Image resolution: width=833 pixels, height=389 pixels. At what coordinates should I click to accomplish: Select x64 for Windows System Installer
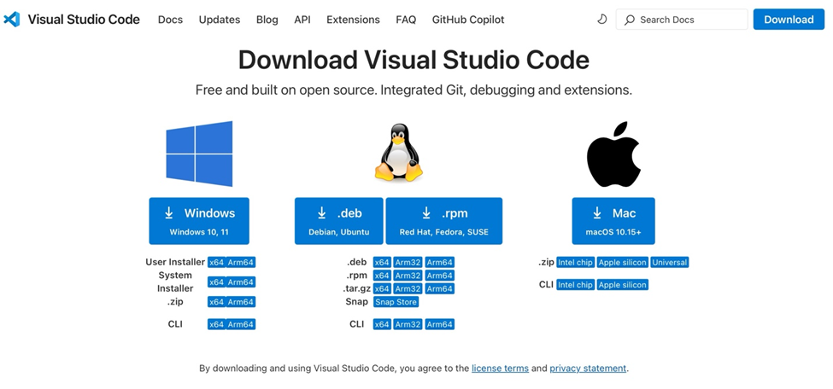[x=217, y=282]
